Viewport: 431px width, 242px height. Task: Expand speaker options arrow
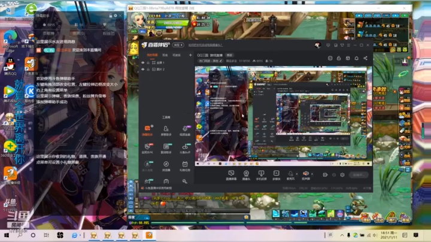click(x=312, y=174)
